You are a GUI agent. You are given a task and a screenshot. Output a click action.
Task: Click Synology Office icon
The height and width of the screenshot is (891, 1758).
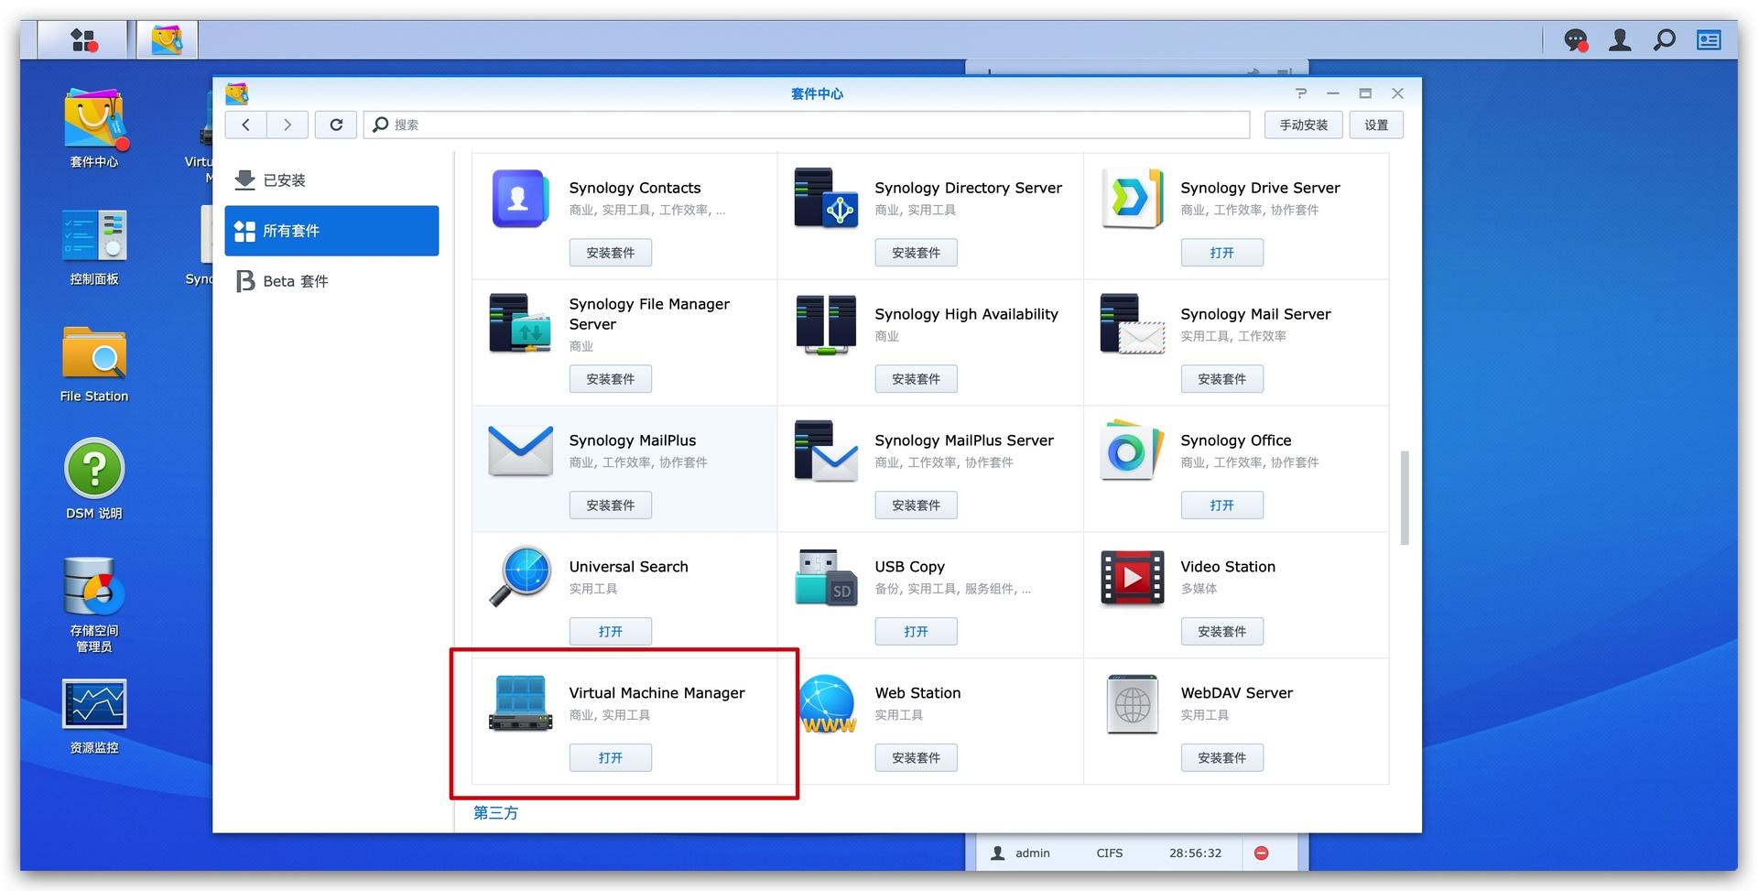coord(1132,451)
